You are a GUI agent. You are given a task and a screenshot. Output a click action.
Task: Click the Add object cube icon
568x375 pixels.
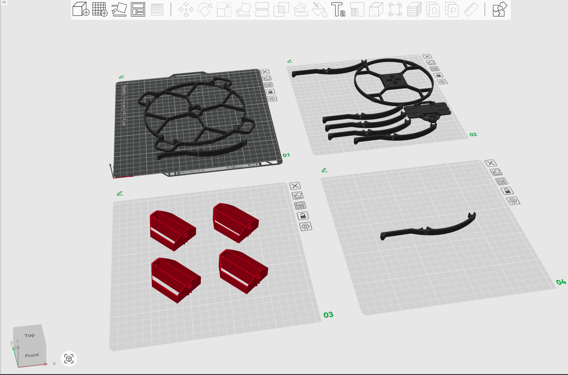(81, 9)
